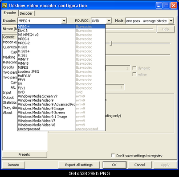
Task: Choose MJPEG encoder option
Action: point(61,67)
